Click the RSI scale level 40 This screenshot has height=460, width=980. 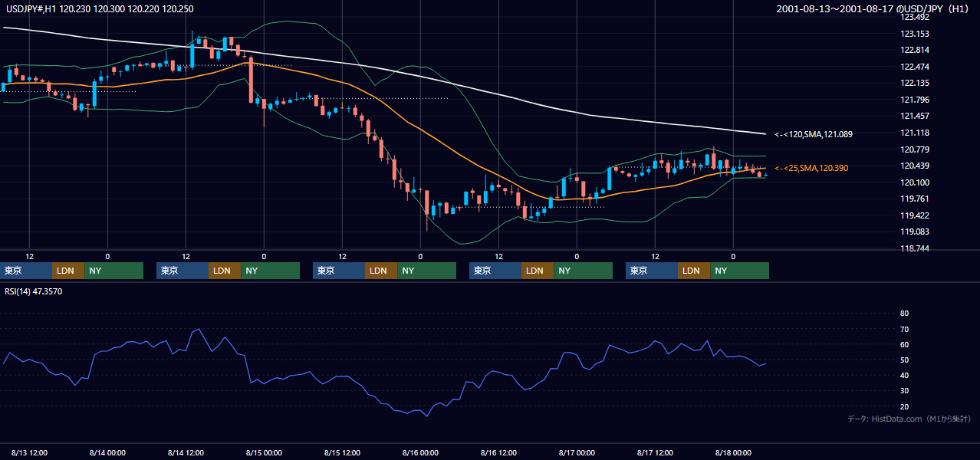click(x=904, y=375)
